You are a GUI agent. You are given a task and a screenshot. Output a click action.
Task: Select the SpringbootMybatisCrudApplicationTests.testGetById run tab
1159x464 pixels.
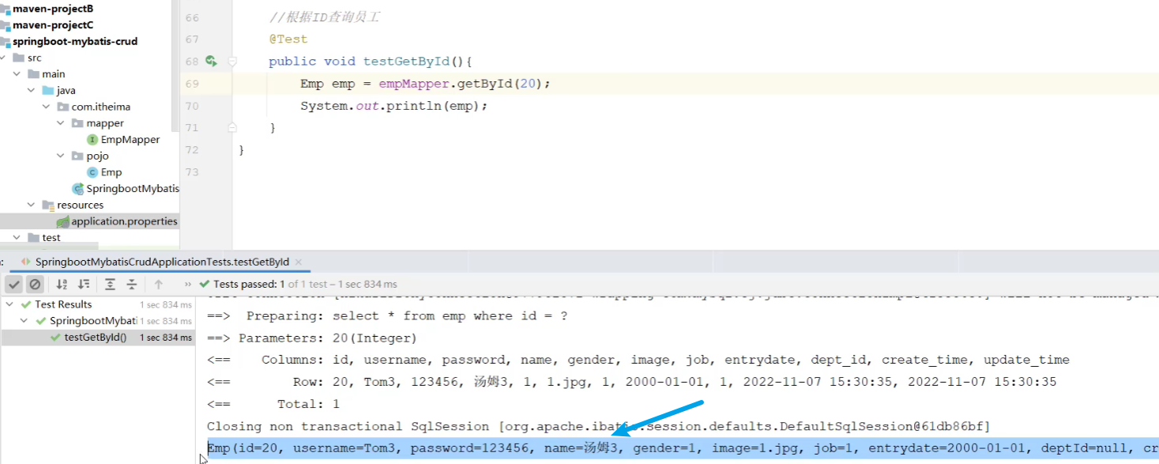[161, 262]
